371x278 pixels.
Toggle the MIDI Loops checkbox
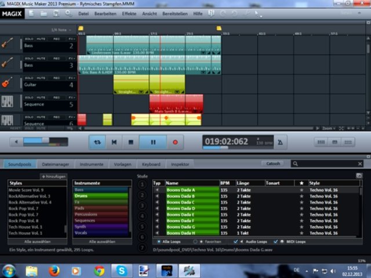pyautogui.click(x=275, y=241)
